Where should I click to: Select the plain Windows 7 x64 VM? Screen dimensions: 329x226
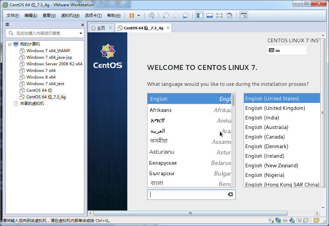(41, 71)
